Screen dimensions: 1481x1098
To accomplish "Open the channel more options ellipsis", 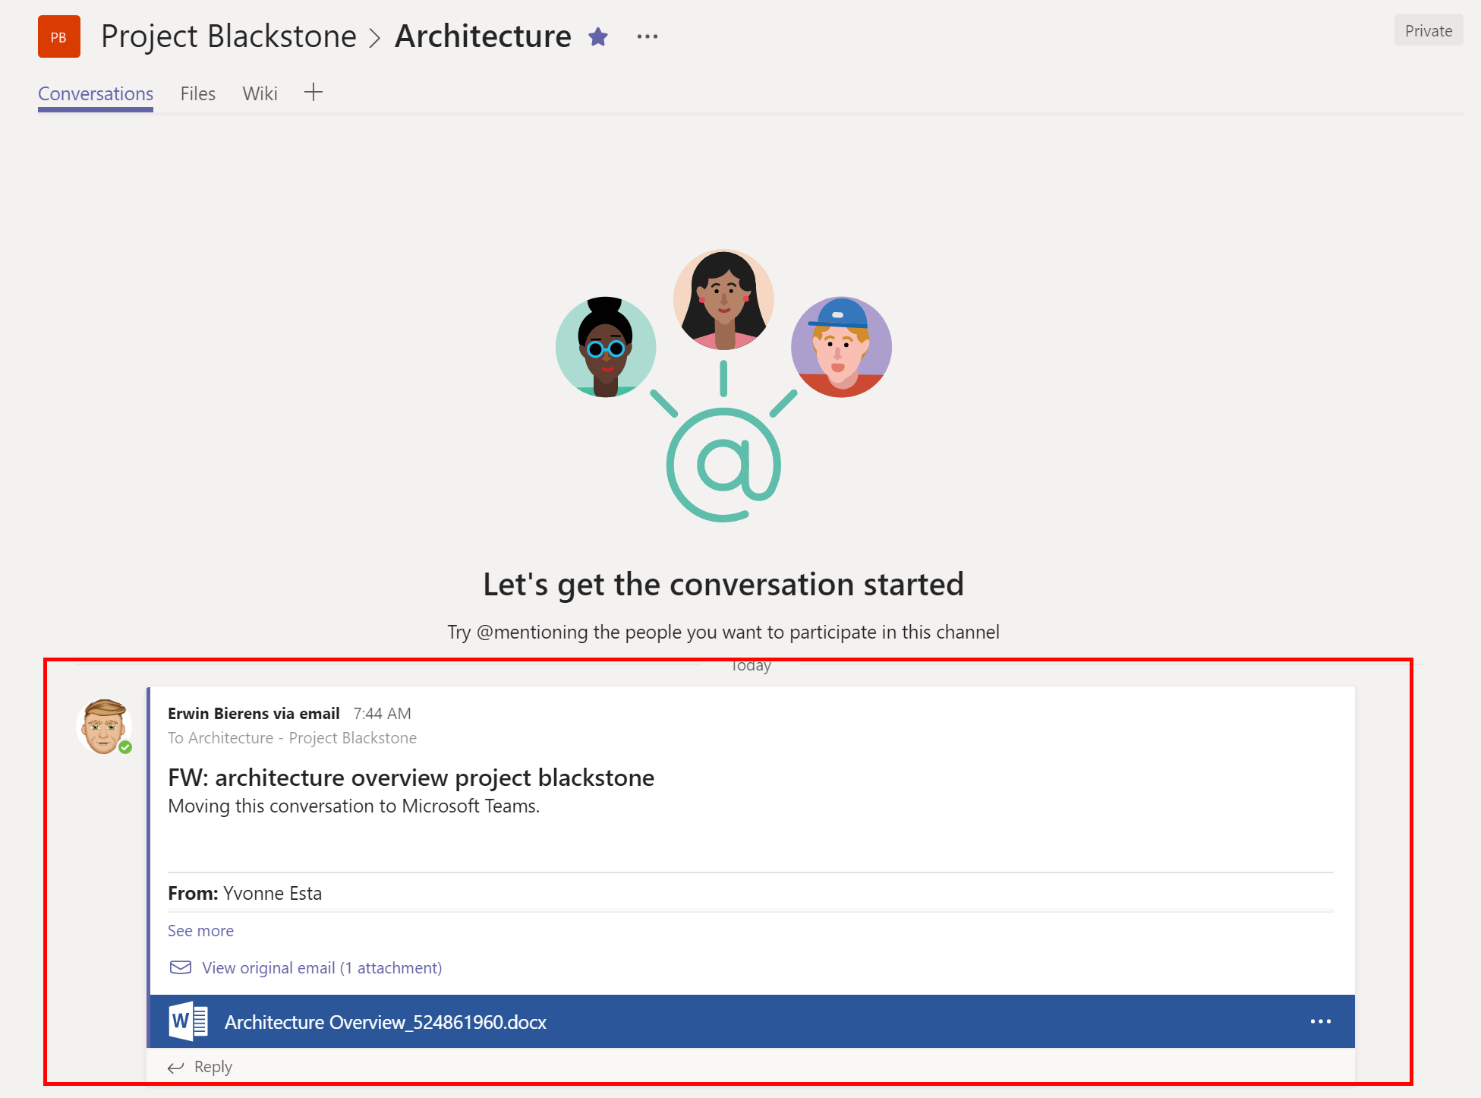I will [x=648, y=36].
